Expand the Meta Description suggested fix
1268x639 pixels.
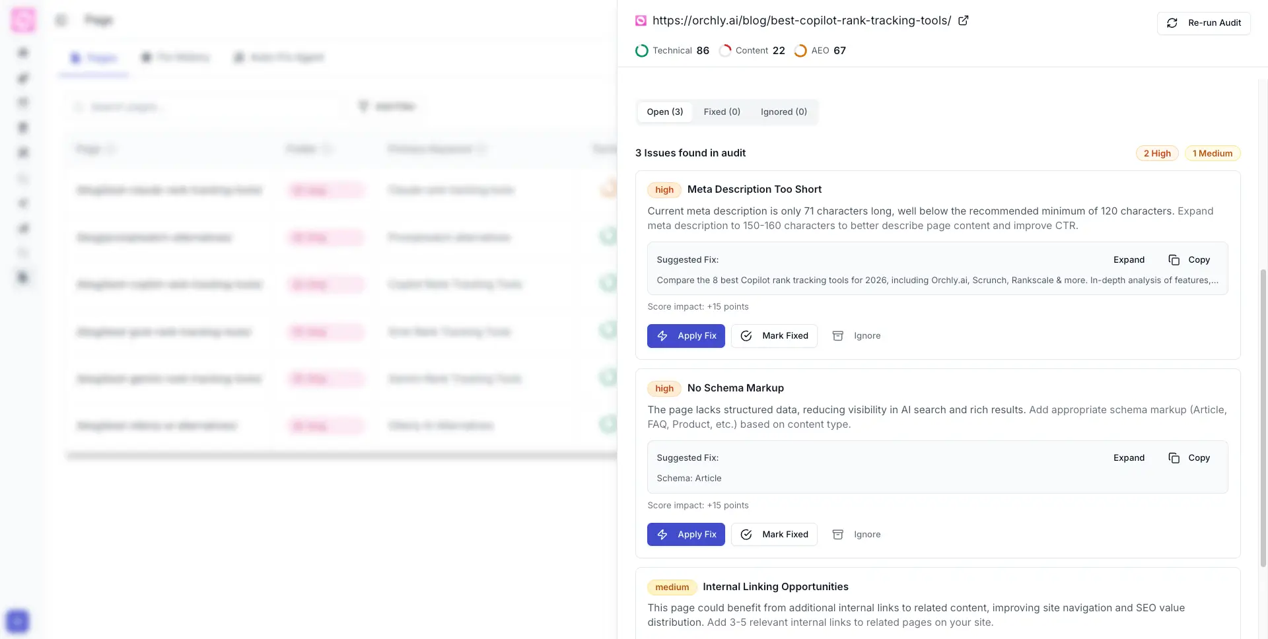tap(1129, 259)
